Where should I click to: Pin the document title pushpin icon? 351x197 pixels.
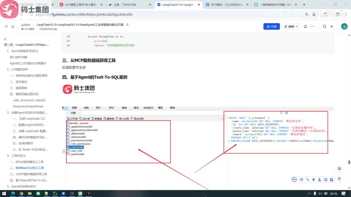(127, 25)
